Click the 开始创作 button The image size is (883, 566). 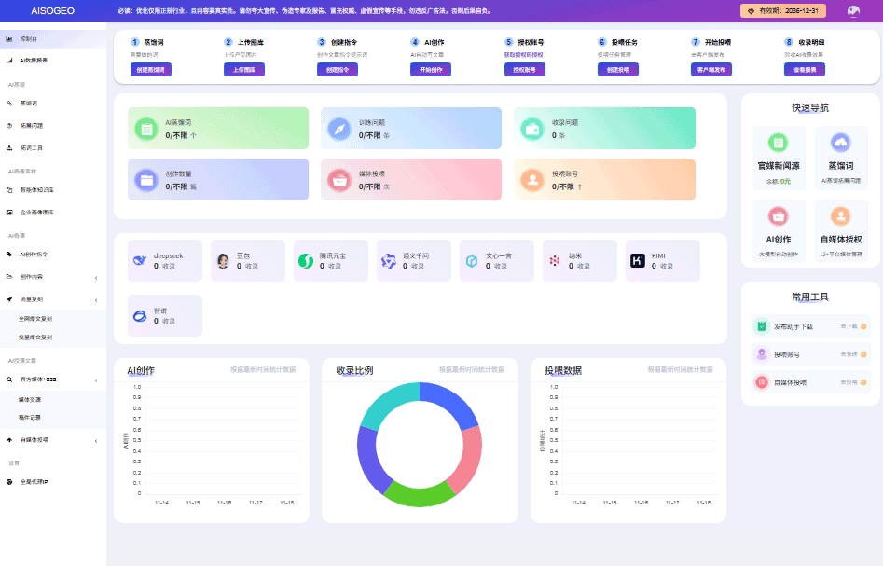(x=430, y=70)
